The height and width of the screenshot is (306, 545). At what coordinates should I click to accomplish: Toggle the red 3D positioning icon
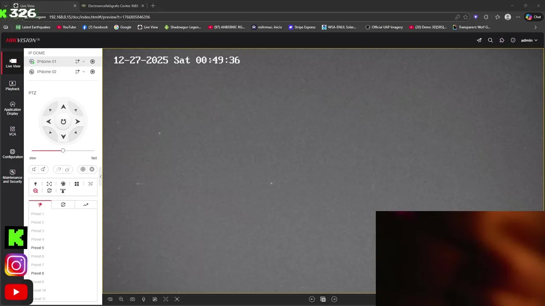pos(35,191)
